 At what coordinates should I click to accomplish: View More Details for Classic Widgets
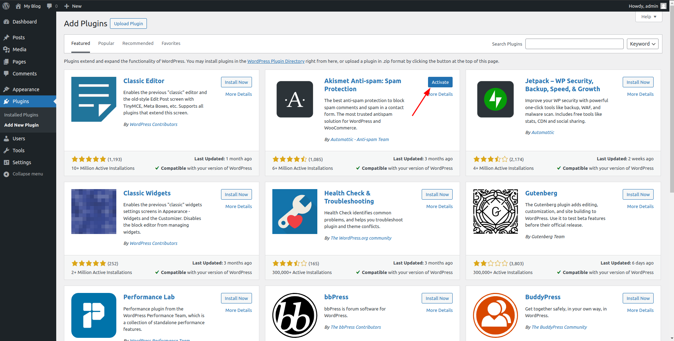coord(239,206)
